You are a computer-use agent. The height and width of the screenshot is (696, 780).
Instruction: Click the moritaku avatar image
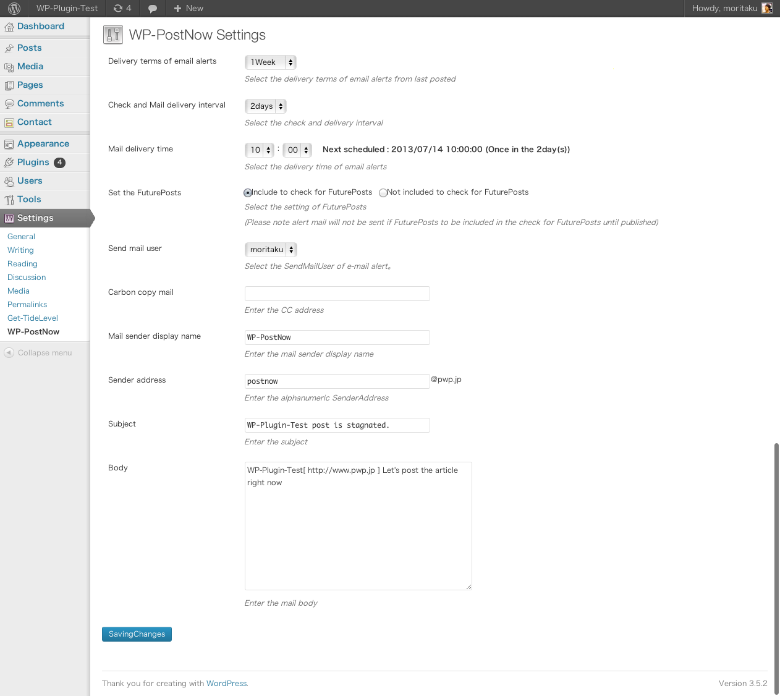tap(767, 8)
